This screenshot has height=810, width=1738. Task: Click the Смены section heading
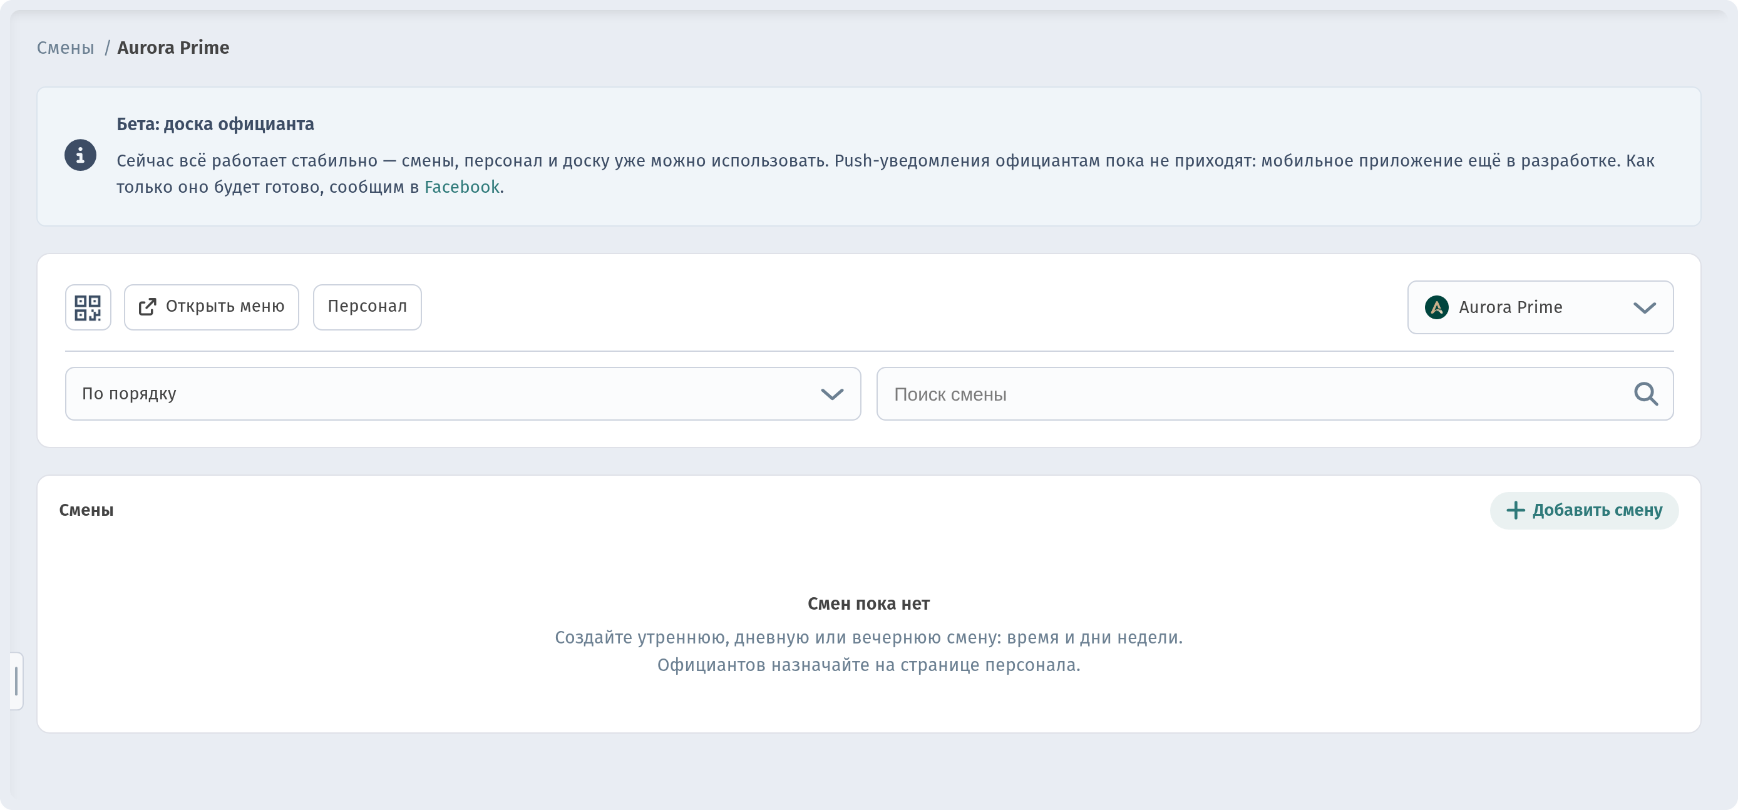tap(86, 510)
